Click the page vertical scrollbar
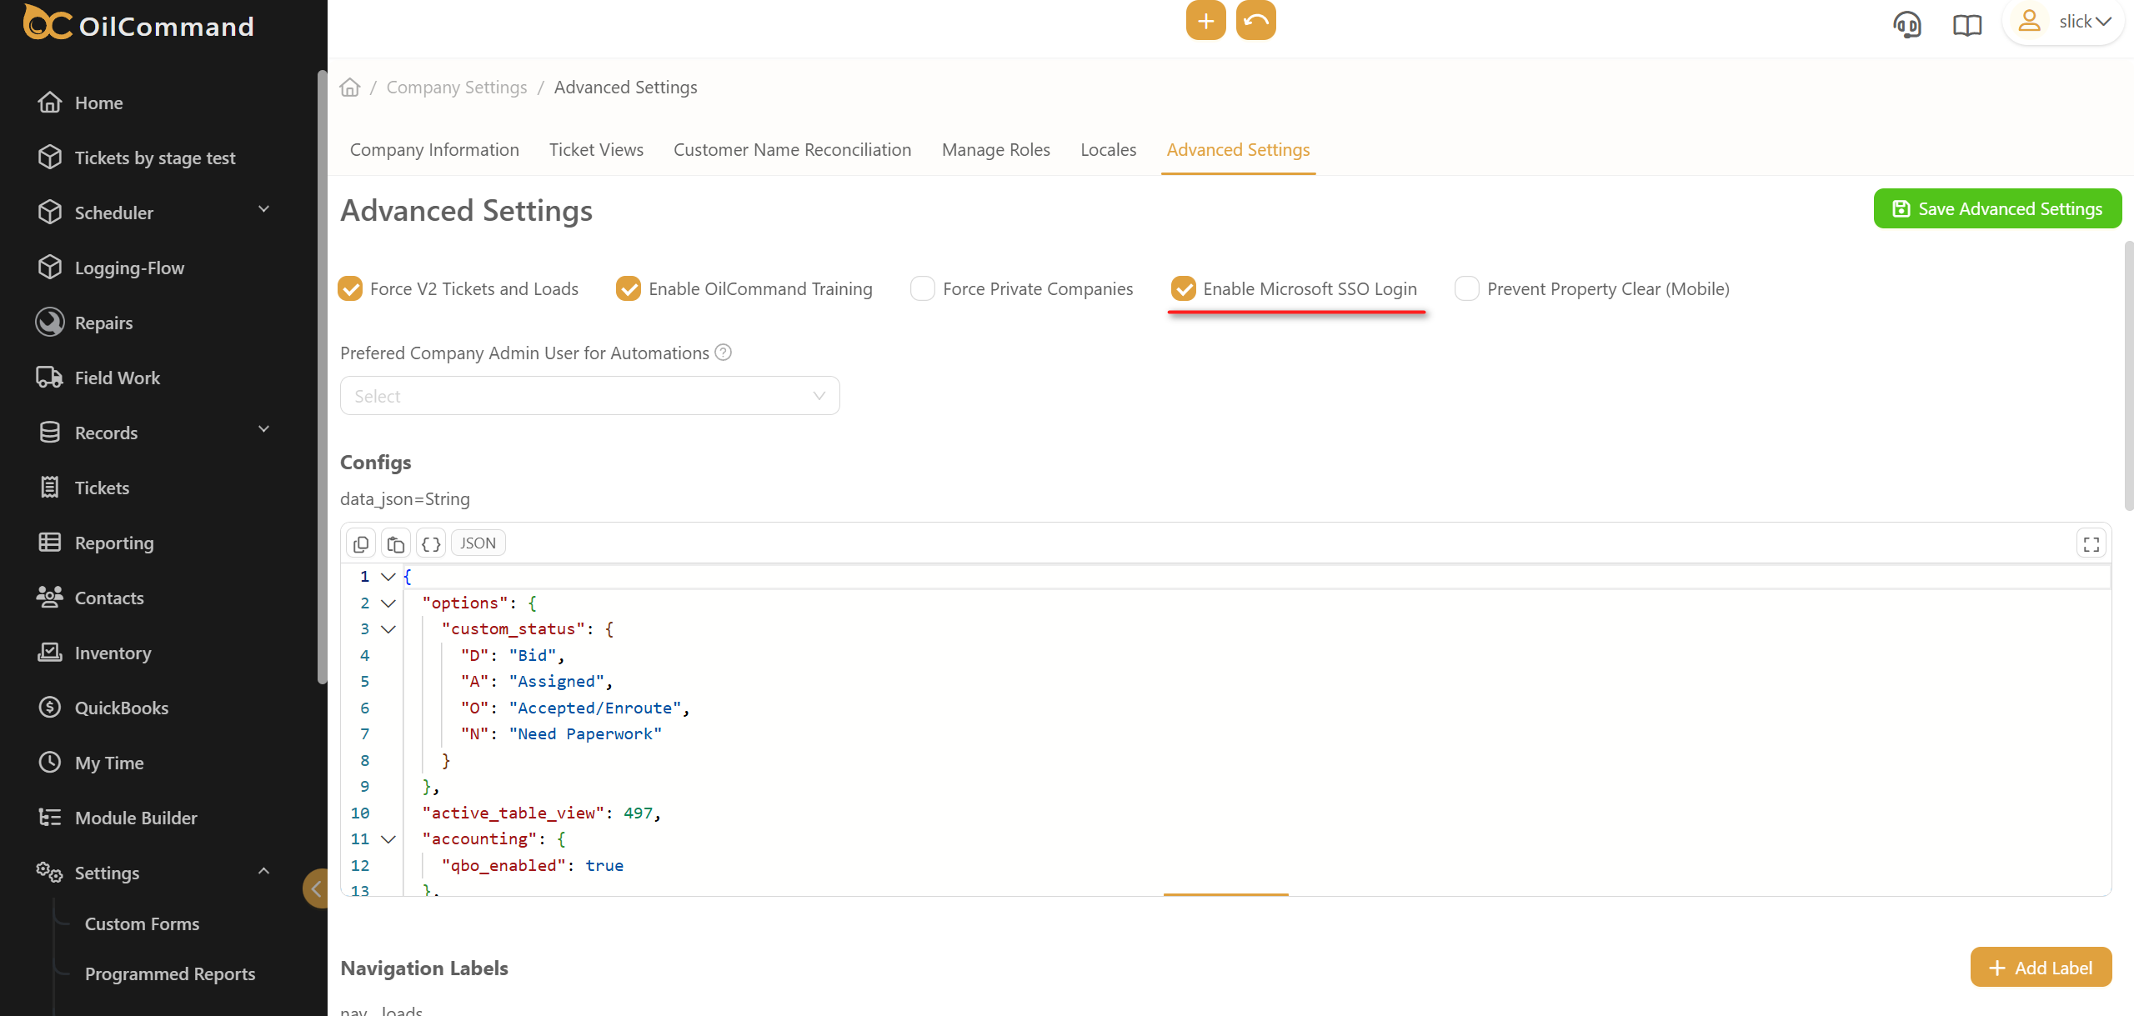Viewport: 2134px width, 1016px height. tap(2128, 375)
